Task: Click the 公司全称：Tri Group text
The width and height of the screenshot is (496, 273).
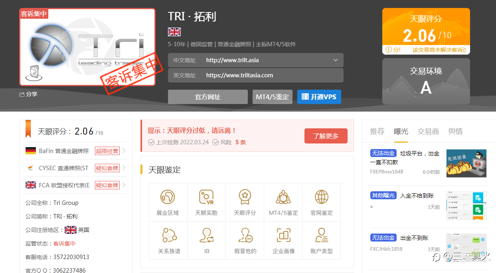Action: tap(52, 203)
